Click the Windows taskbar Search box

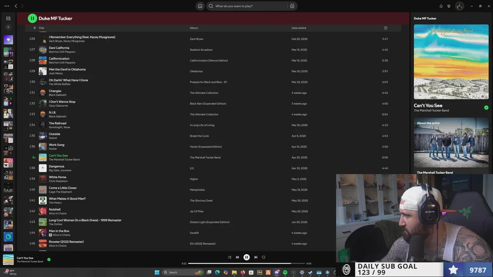183,272
